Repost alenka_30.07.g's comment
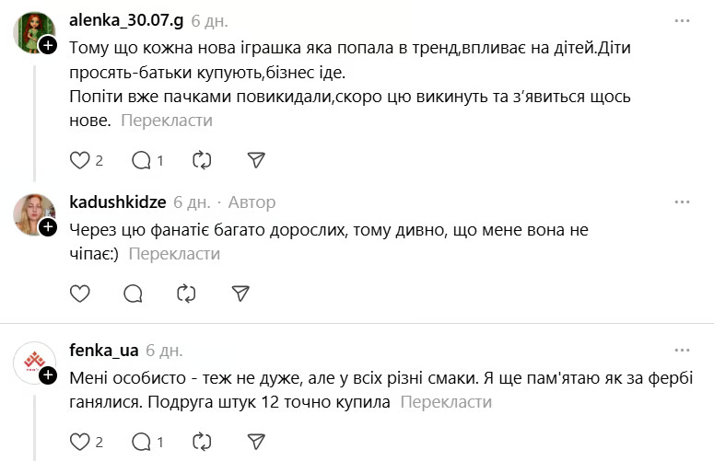Screen dimensions: 714x461 pos(202,160)
